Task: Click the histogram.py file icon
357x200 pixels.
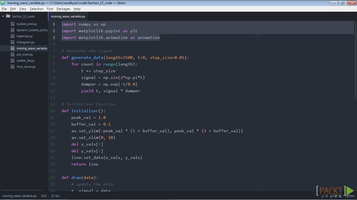Action: pos(13,42)
